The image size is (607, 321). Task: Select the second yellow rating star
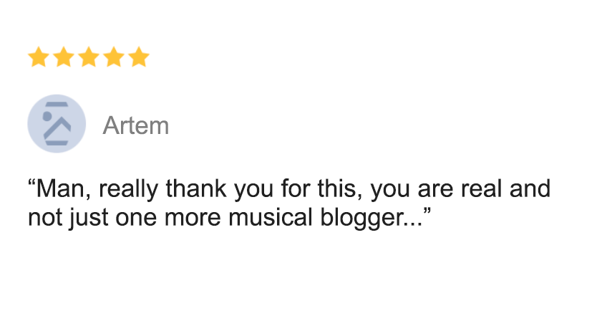[x=64, y=57]
